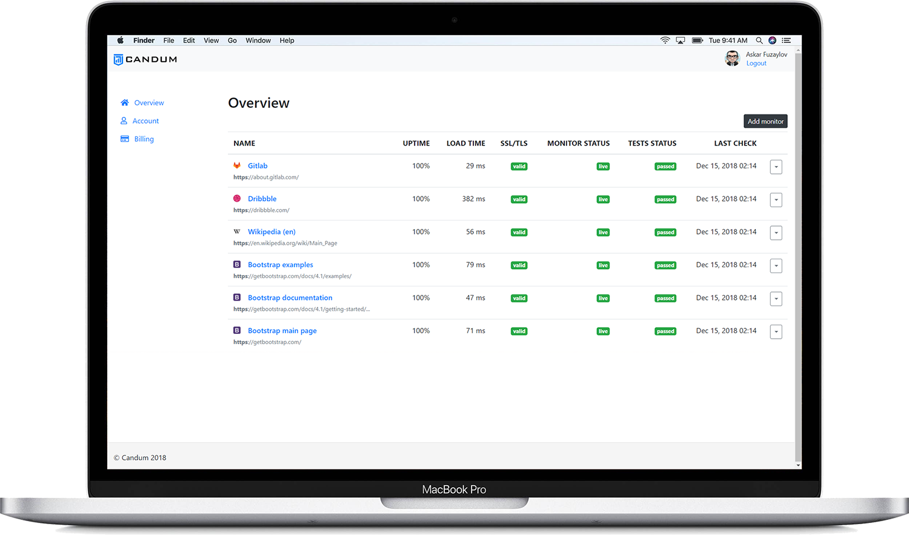Image resolution: width=909 pixels, height=535 pixels.
Task: Click the https://dribbble.com/ URL text
Action: [x=261, y=210]
